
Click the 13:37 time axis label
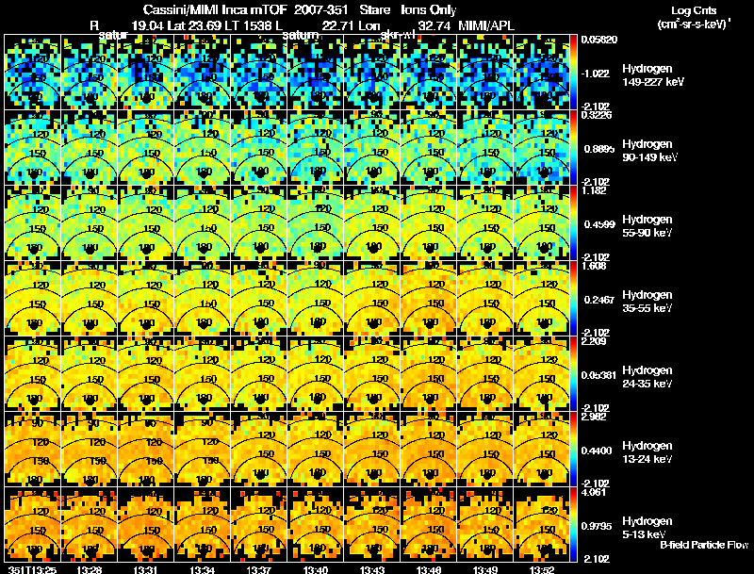coord(259,569)
